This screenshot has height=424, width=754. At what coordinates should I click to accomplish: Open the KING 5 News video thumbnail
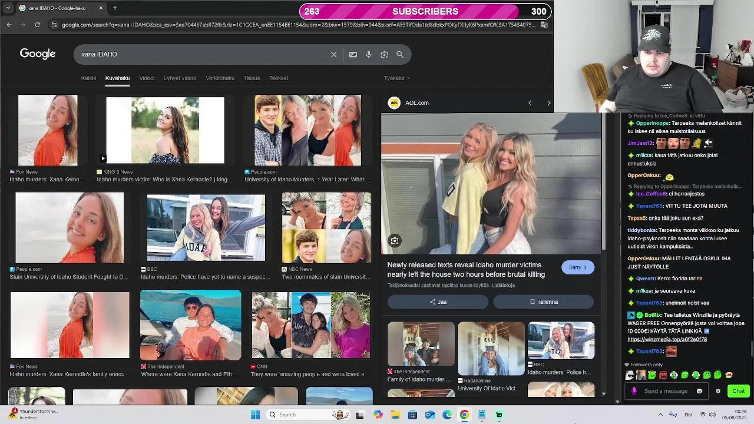[165, 130]
